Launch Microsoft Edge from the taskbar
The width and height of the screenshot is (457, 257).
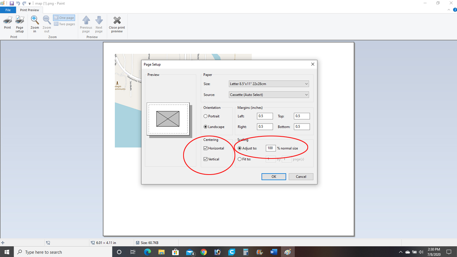[147, 252]
